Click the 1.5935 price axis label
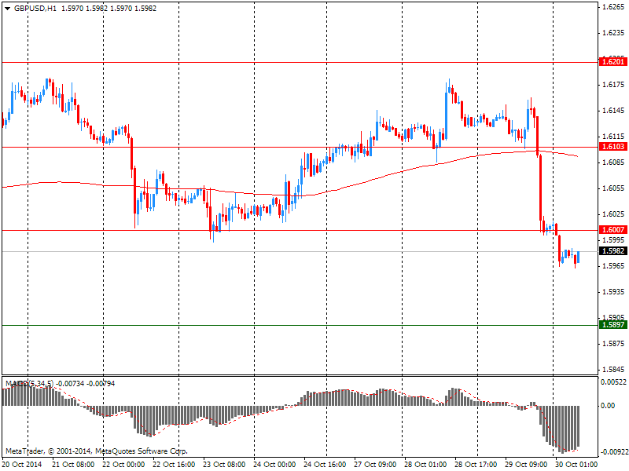This screenshot has height=471, width=629. click(x=613, y=292)
